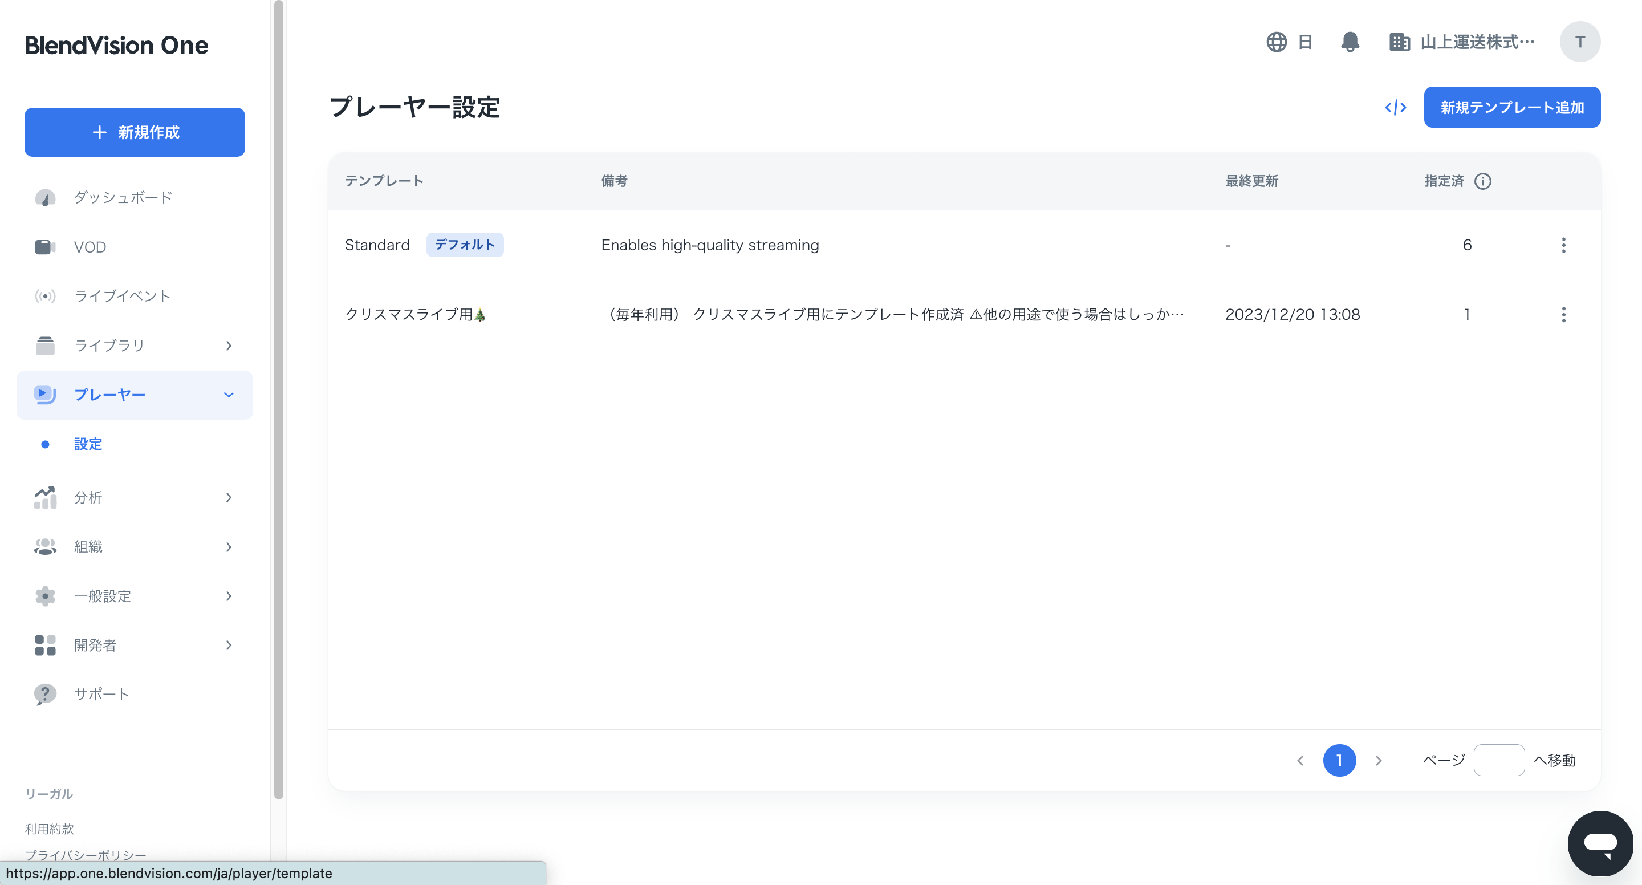The height and width of the screenshot is (885, 1642).
Task: Click the globe language icon
Action: [x=1276, y=42]
